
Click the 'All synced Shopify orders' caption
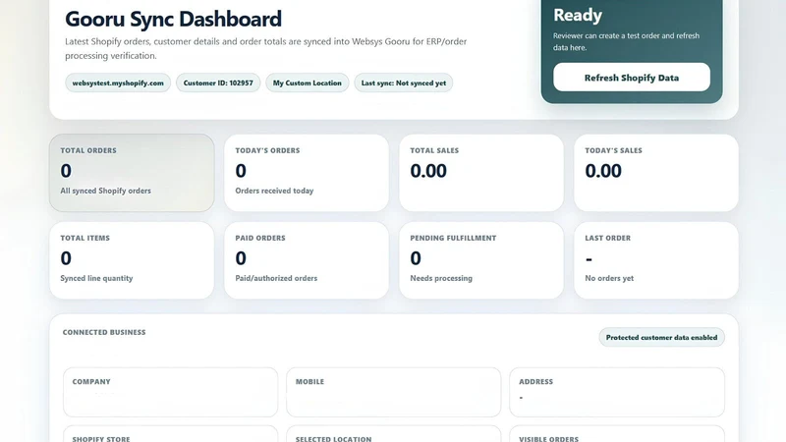click(106, 191)
